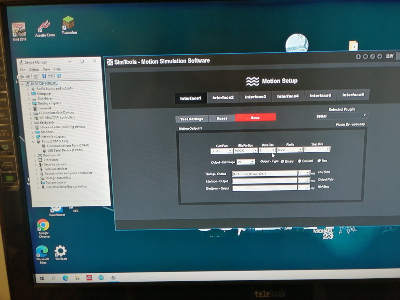
Task: Click the Windows Start button
Action: [x=42, y=278]
